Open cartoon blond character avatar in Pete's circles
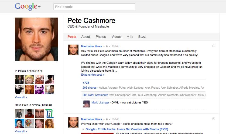The image size is (226, 134). (30, 79)
